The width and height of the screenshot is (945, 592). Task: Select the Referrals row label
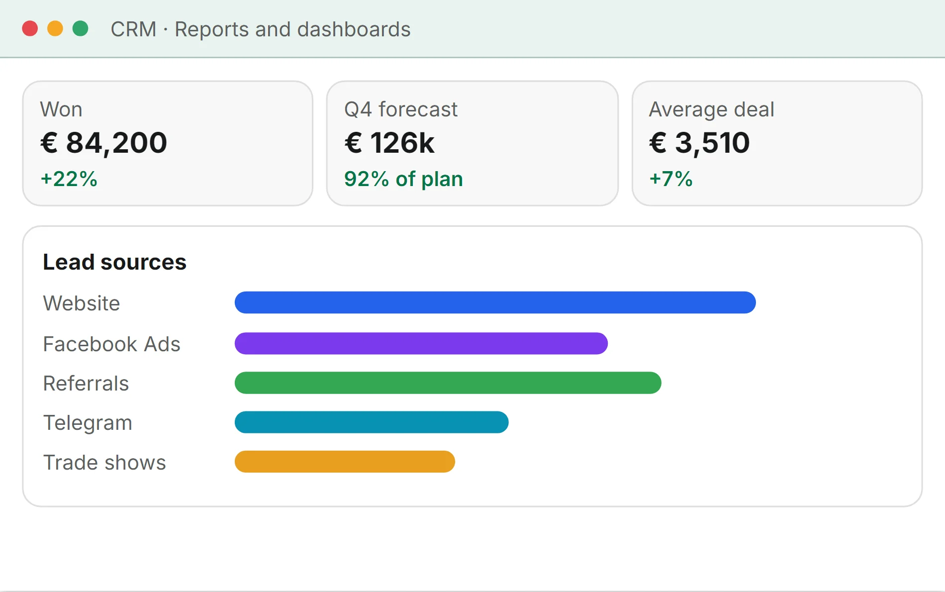pos(86,383)
